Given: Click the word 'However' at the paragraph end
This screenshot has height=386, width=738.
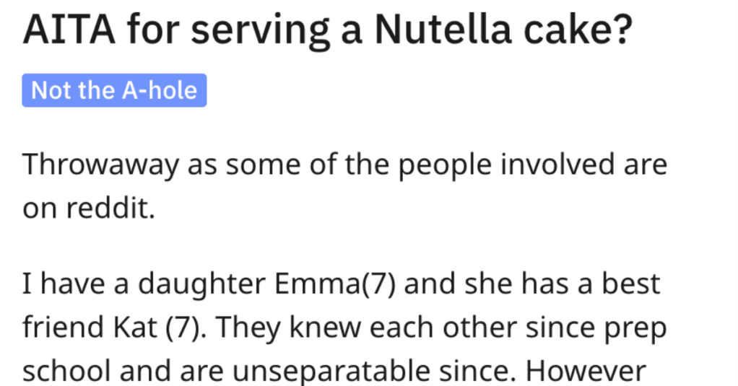Looking at the screenshot, I should 586,372.
